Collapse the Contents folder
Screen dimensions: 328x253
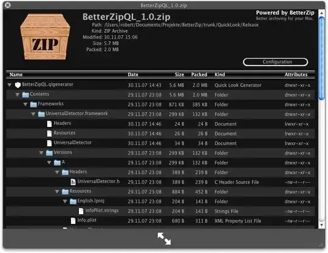[x=18, y=95]
